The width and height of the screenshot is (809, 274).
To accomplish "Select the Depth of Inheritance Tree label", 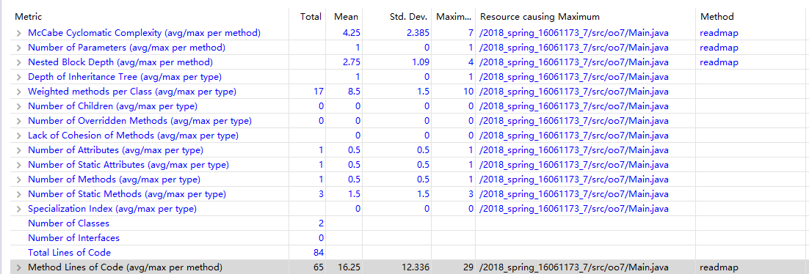I will tap(125, 77).
